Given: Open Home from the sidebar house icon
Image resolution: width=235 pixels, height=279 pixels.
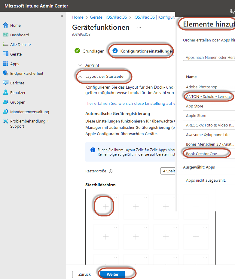Looking at the screenshot, I should click(5, 25).
